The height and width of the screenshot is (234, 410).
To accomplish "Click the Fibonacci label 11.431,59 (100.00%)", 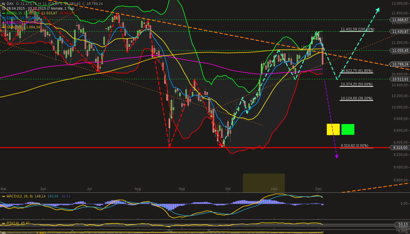I will click(357, 29).
